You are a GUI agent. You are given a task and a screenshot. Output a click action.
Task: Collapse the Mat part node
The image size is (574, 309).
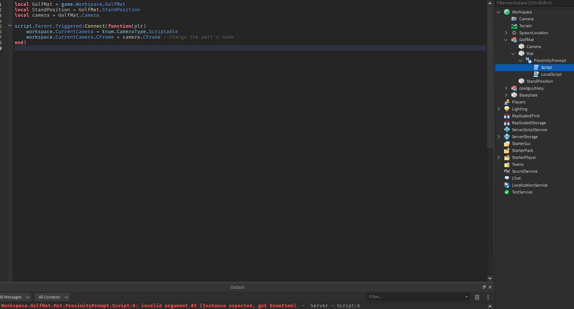pyautogui.click(x=513, y=54)
